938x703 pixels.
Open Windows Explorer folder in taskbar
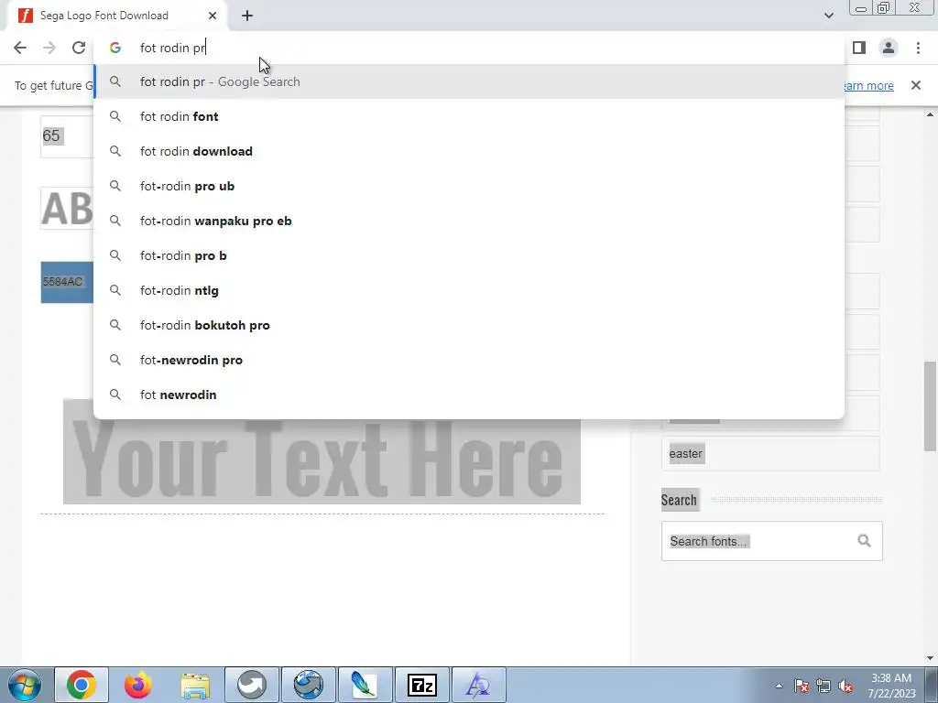(195, 685)
